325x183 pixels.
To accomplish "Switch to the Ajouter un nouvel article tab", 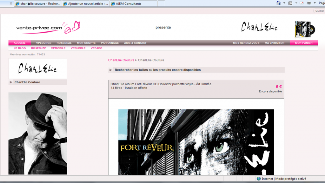I will [x=86, y=3].
